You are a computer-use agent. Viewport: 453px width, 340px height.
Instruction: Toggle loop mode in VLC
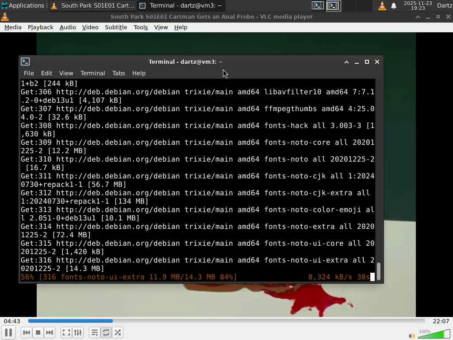point(106,332)
